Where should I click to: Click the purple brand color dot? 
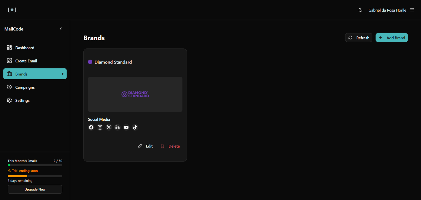pyautogui.click(x=90, y=62)
